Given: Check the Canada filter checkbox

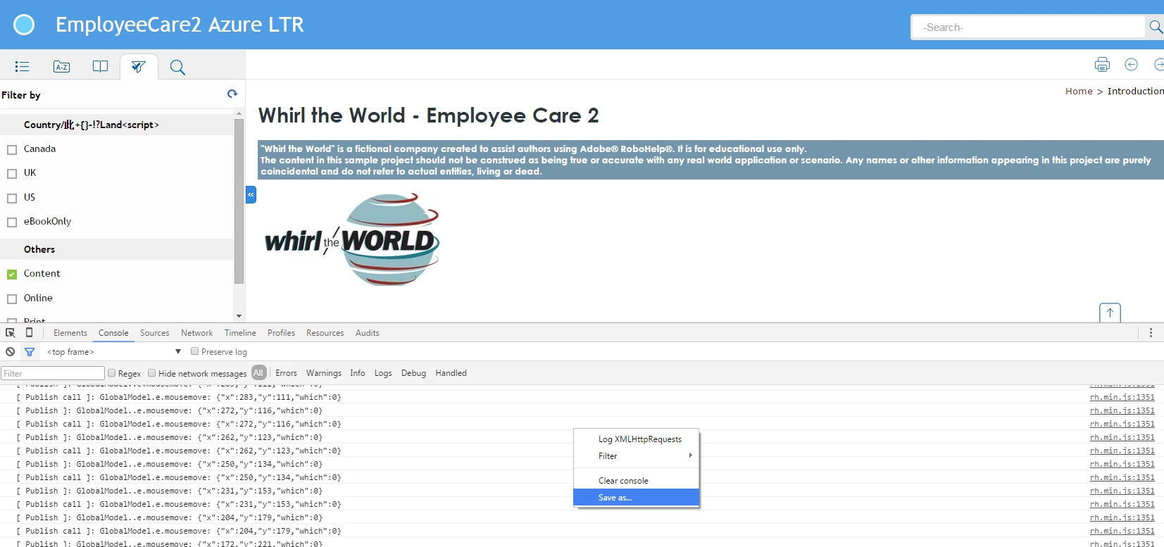Looking at the screenshot, I should (x=12, y=150).
